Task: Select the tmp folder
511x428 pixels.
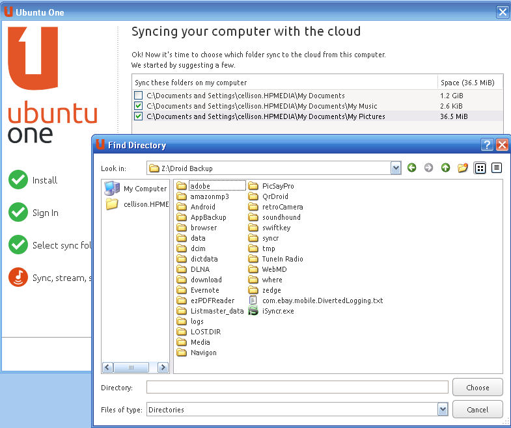Action: (262, 248)
